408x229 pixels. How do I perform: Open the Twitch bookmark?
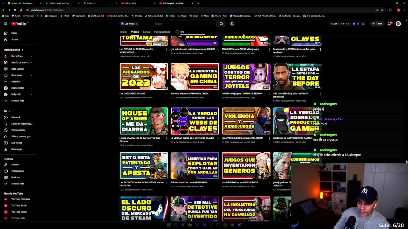[x=16, y=16]
